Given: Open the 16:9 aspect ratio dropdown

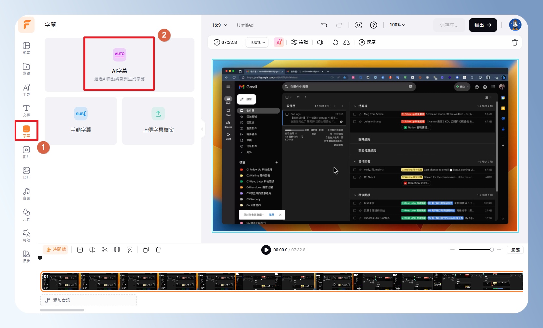Looking at the screenshot, I should tap(219, 25).
